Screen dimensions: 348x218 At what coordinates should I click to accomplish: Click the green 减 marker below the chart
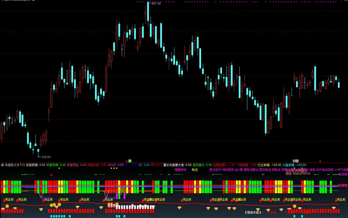coord(130,161)
